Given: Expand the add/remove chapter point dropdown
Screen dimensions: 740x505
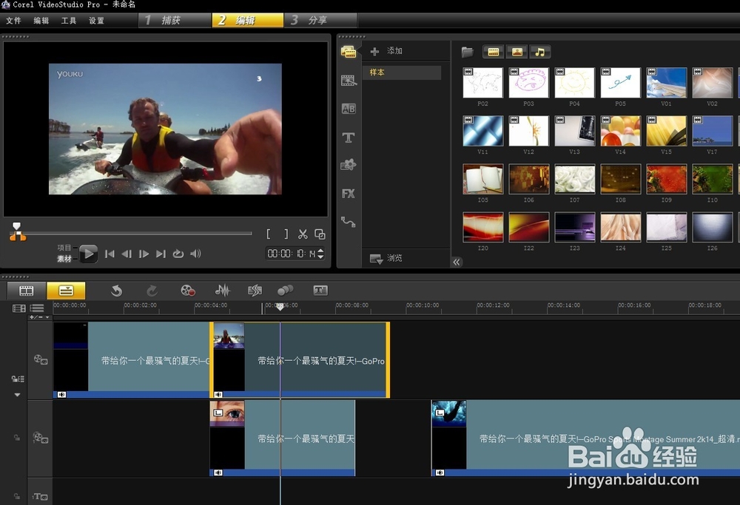Looking at the screenshot, I should 40,317.
